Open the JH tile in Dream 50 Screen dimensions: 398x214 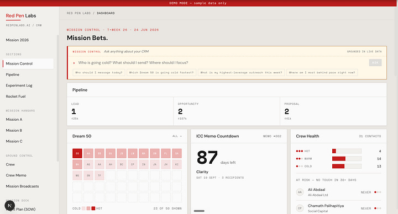tap(166, 164)
